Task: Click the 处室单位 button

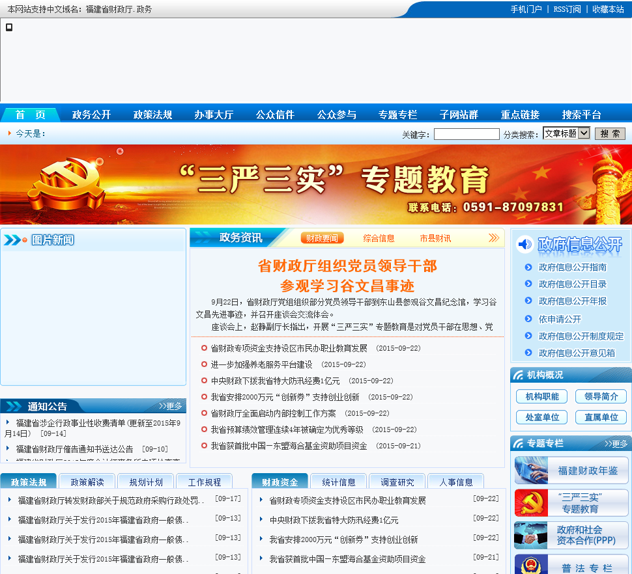Action: click(x=541, y=417)
